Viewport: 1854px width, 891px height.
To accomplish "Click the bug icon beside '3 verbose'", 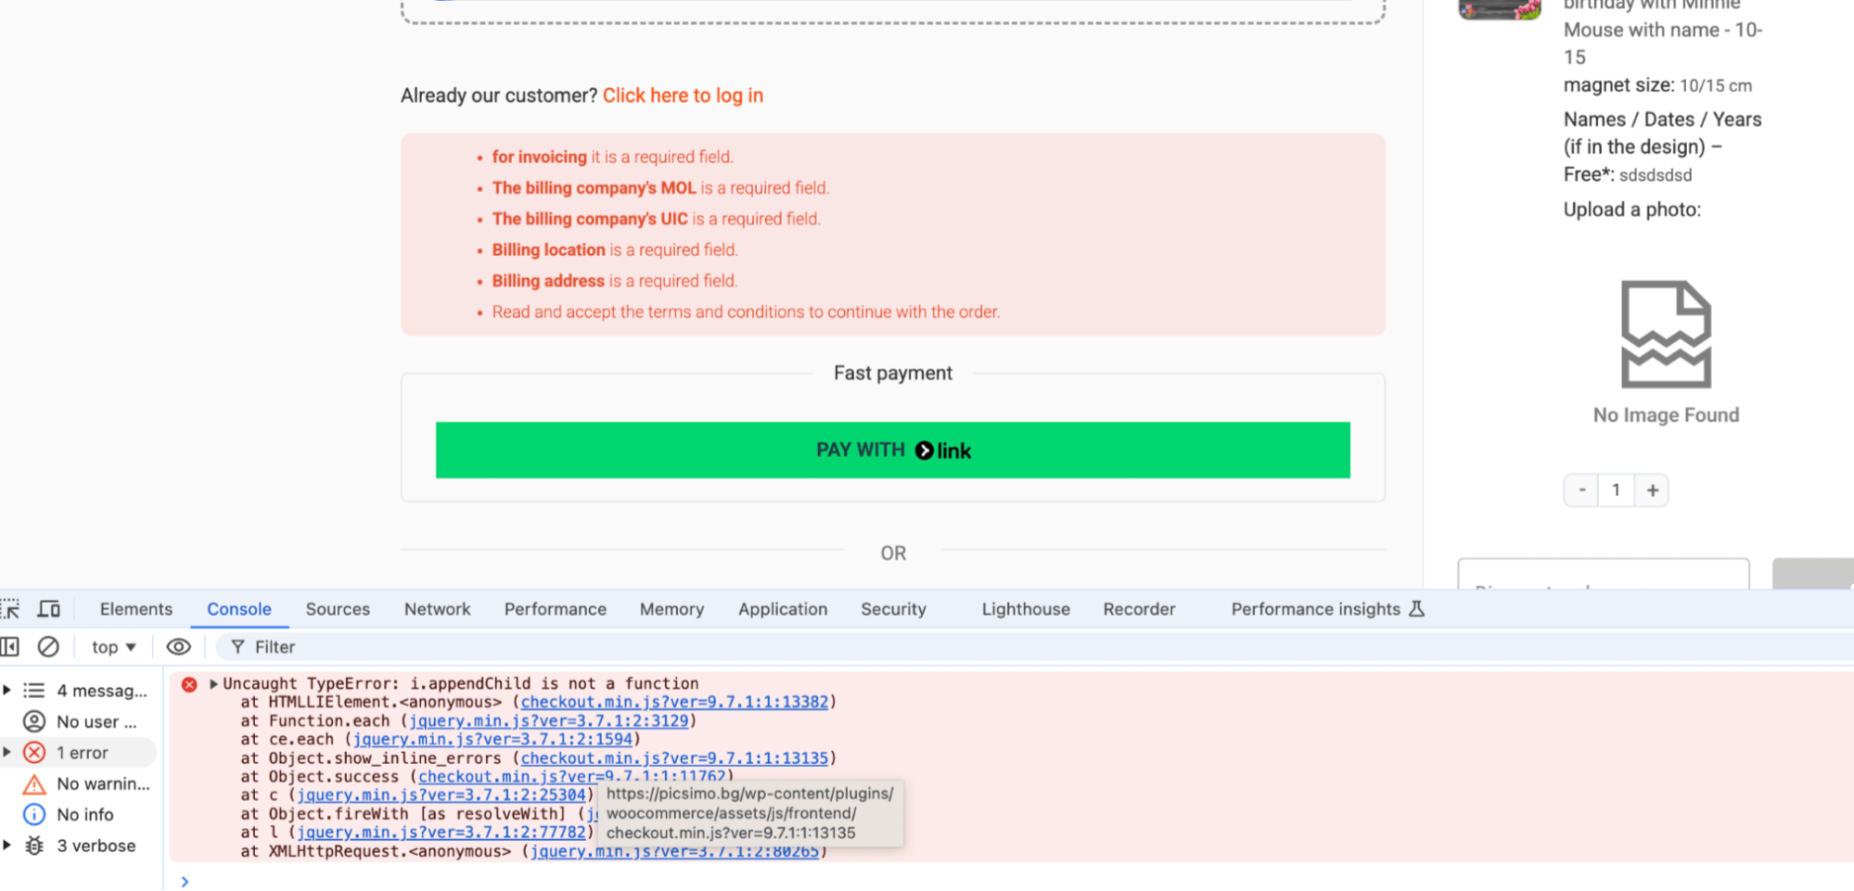I will pyautogui.click(x=34, y=845).
